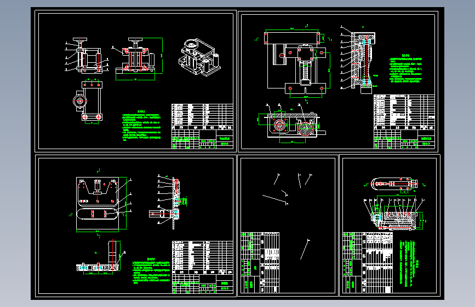Click the hatched section view with two circles

291,123
